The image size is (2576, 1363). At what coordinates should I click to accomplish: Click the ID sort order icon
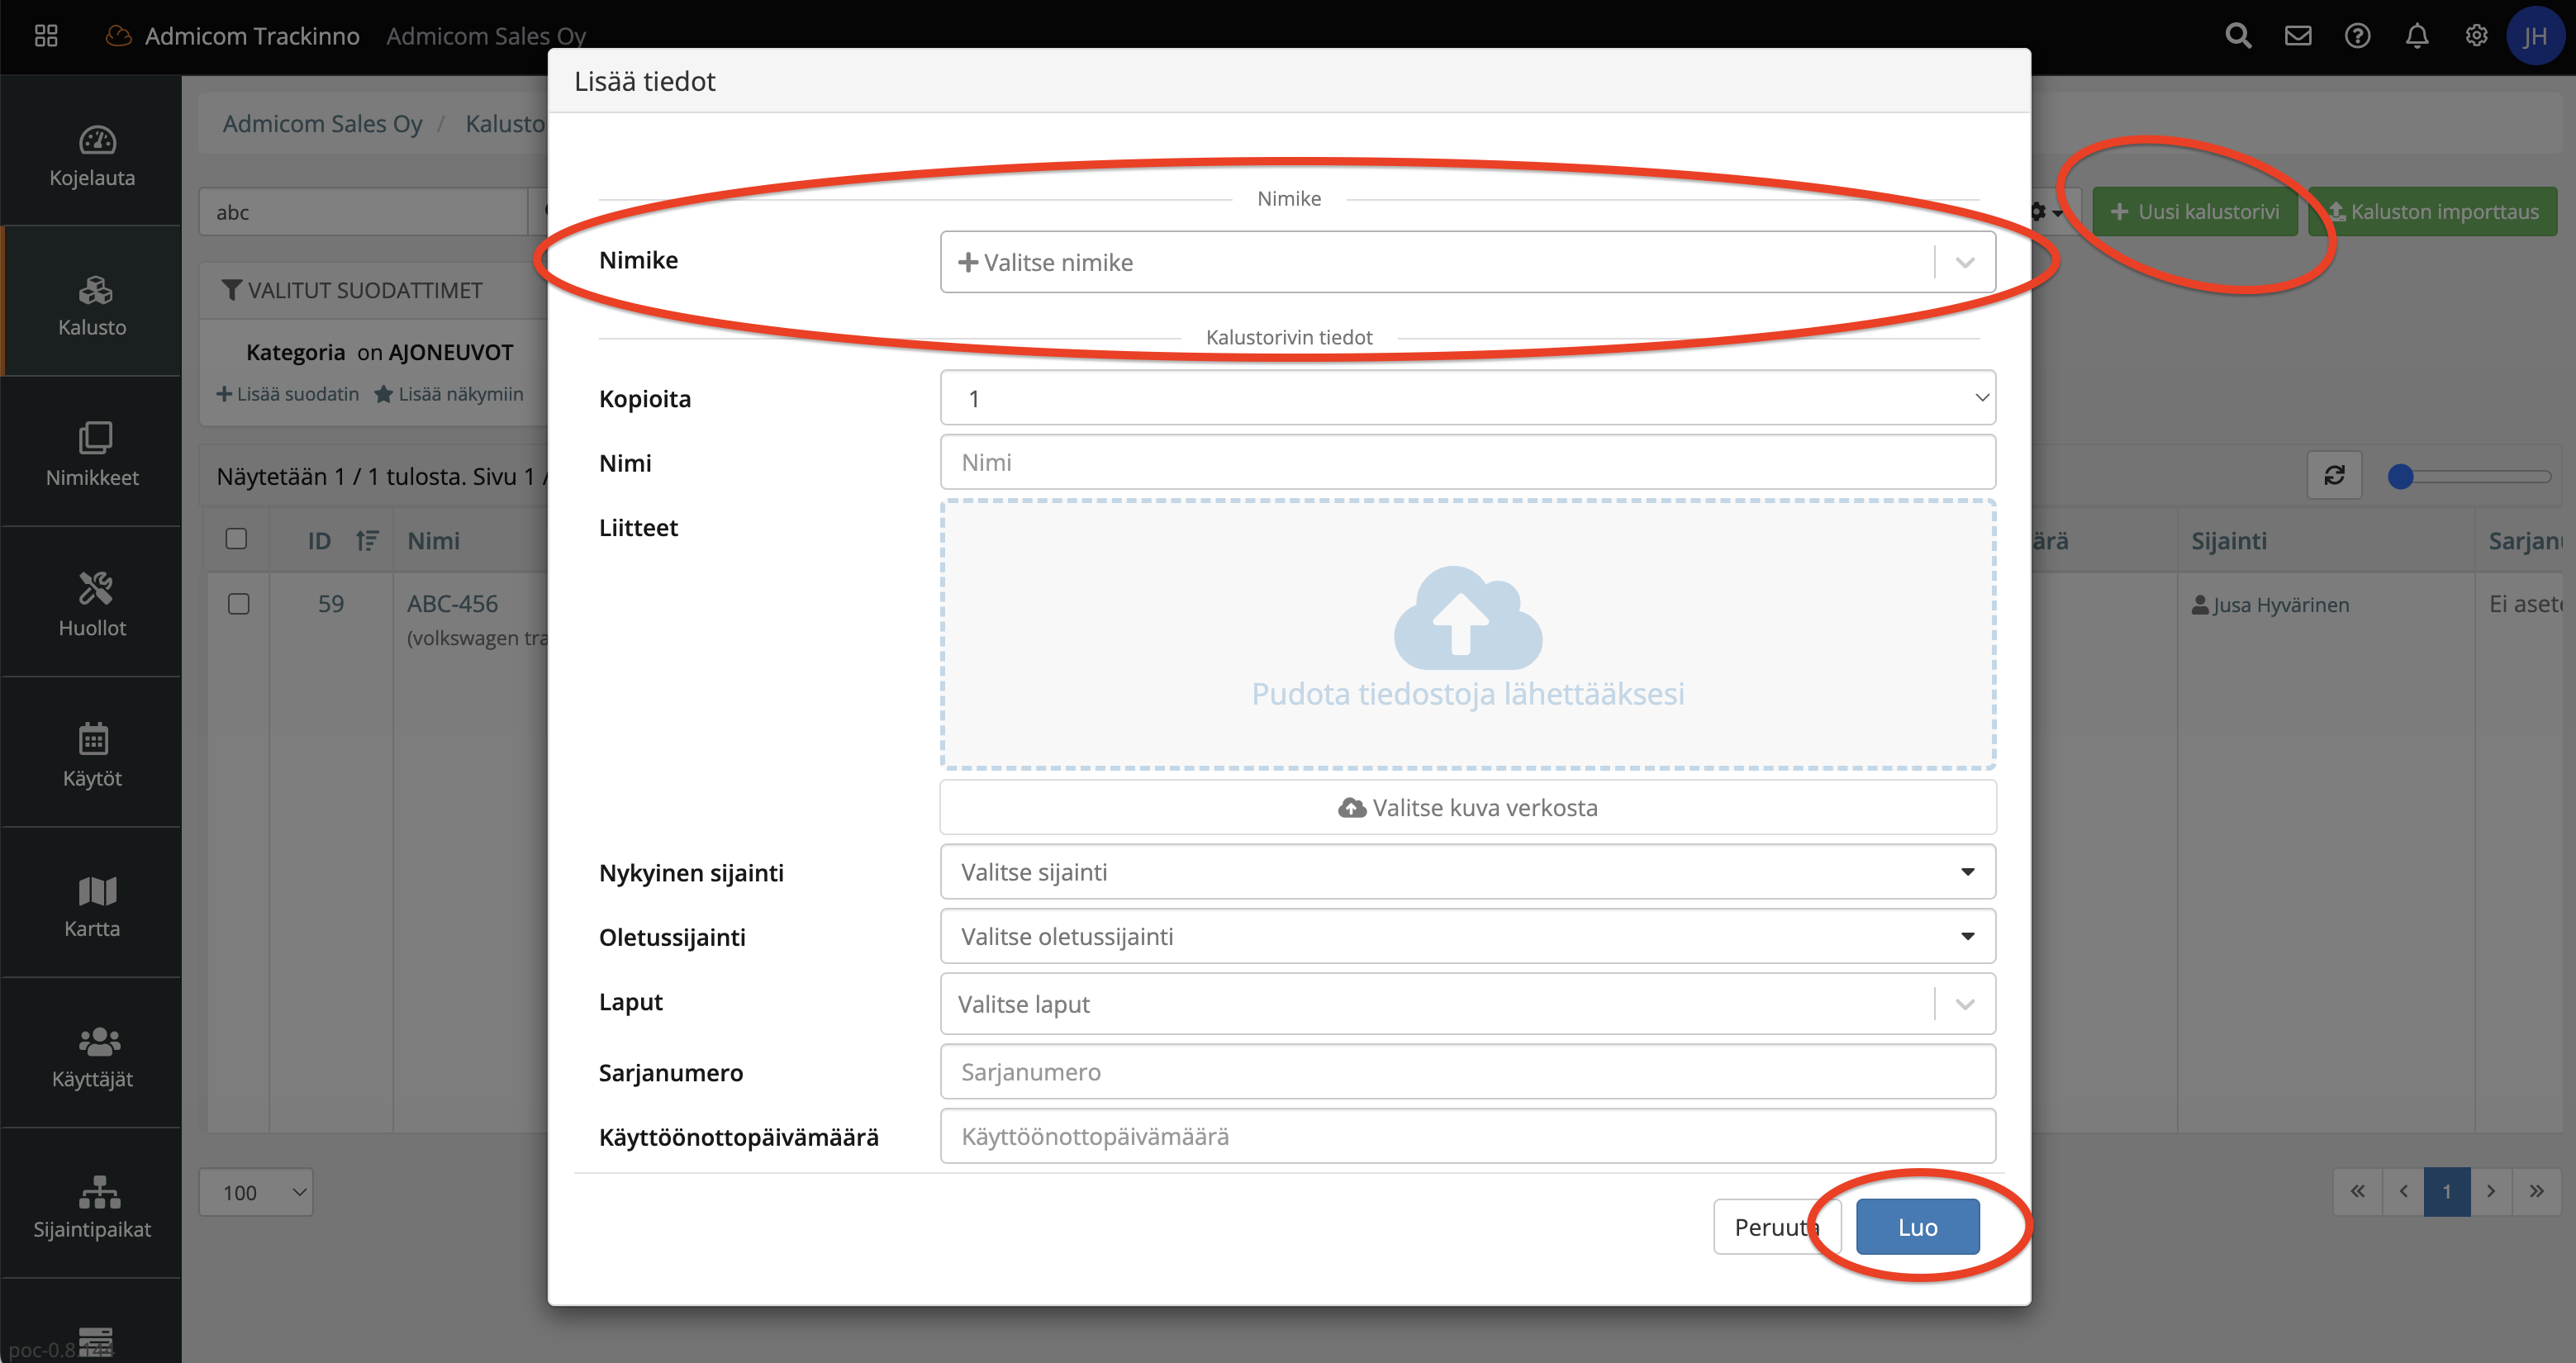[367, 541]
